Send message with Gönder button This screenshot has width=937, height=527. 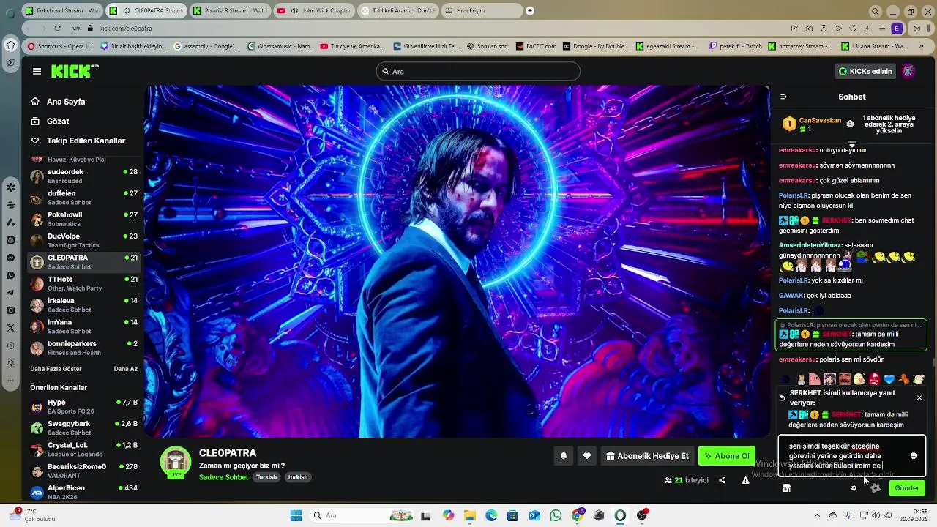(907, 488)
